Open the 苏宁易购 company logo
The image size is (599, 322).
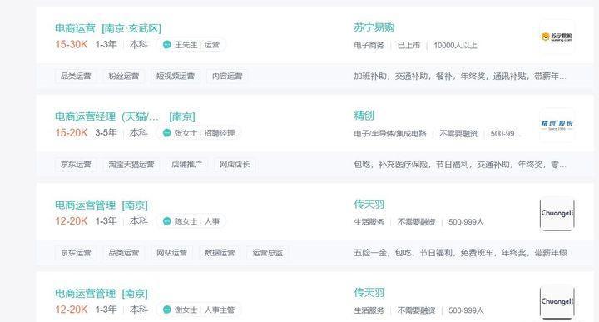coord(557,37)
